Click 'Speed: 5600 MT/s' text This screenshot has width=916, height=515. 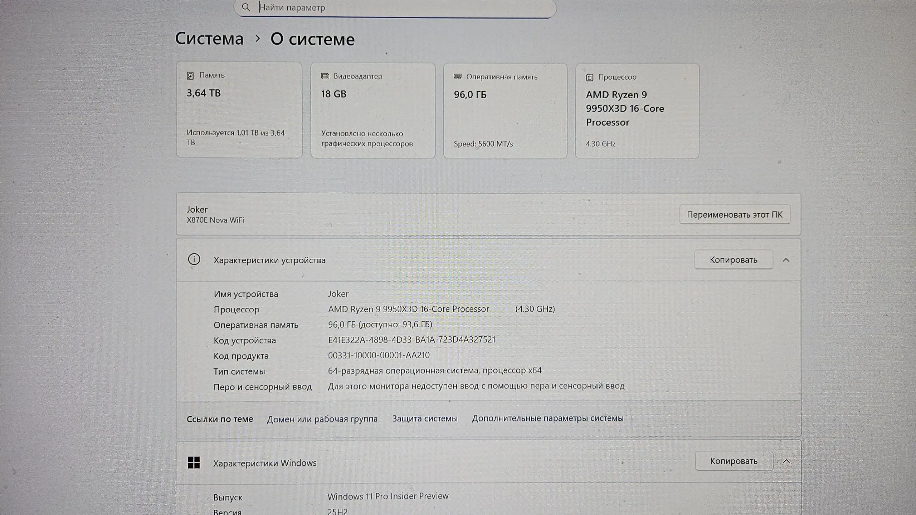coord(483,144)
